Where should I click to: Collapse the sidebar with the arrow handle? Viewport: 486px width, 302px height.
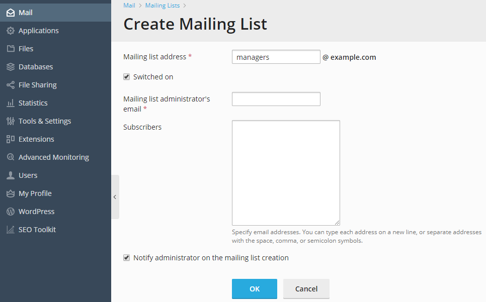coord(115,197)
